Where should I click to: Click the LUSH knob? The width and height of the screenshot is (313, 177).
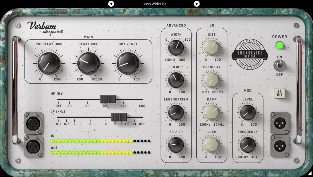pos(212,145)
